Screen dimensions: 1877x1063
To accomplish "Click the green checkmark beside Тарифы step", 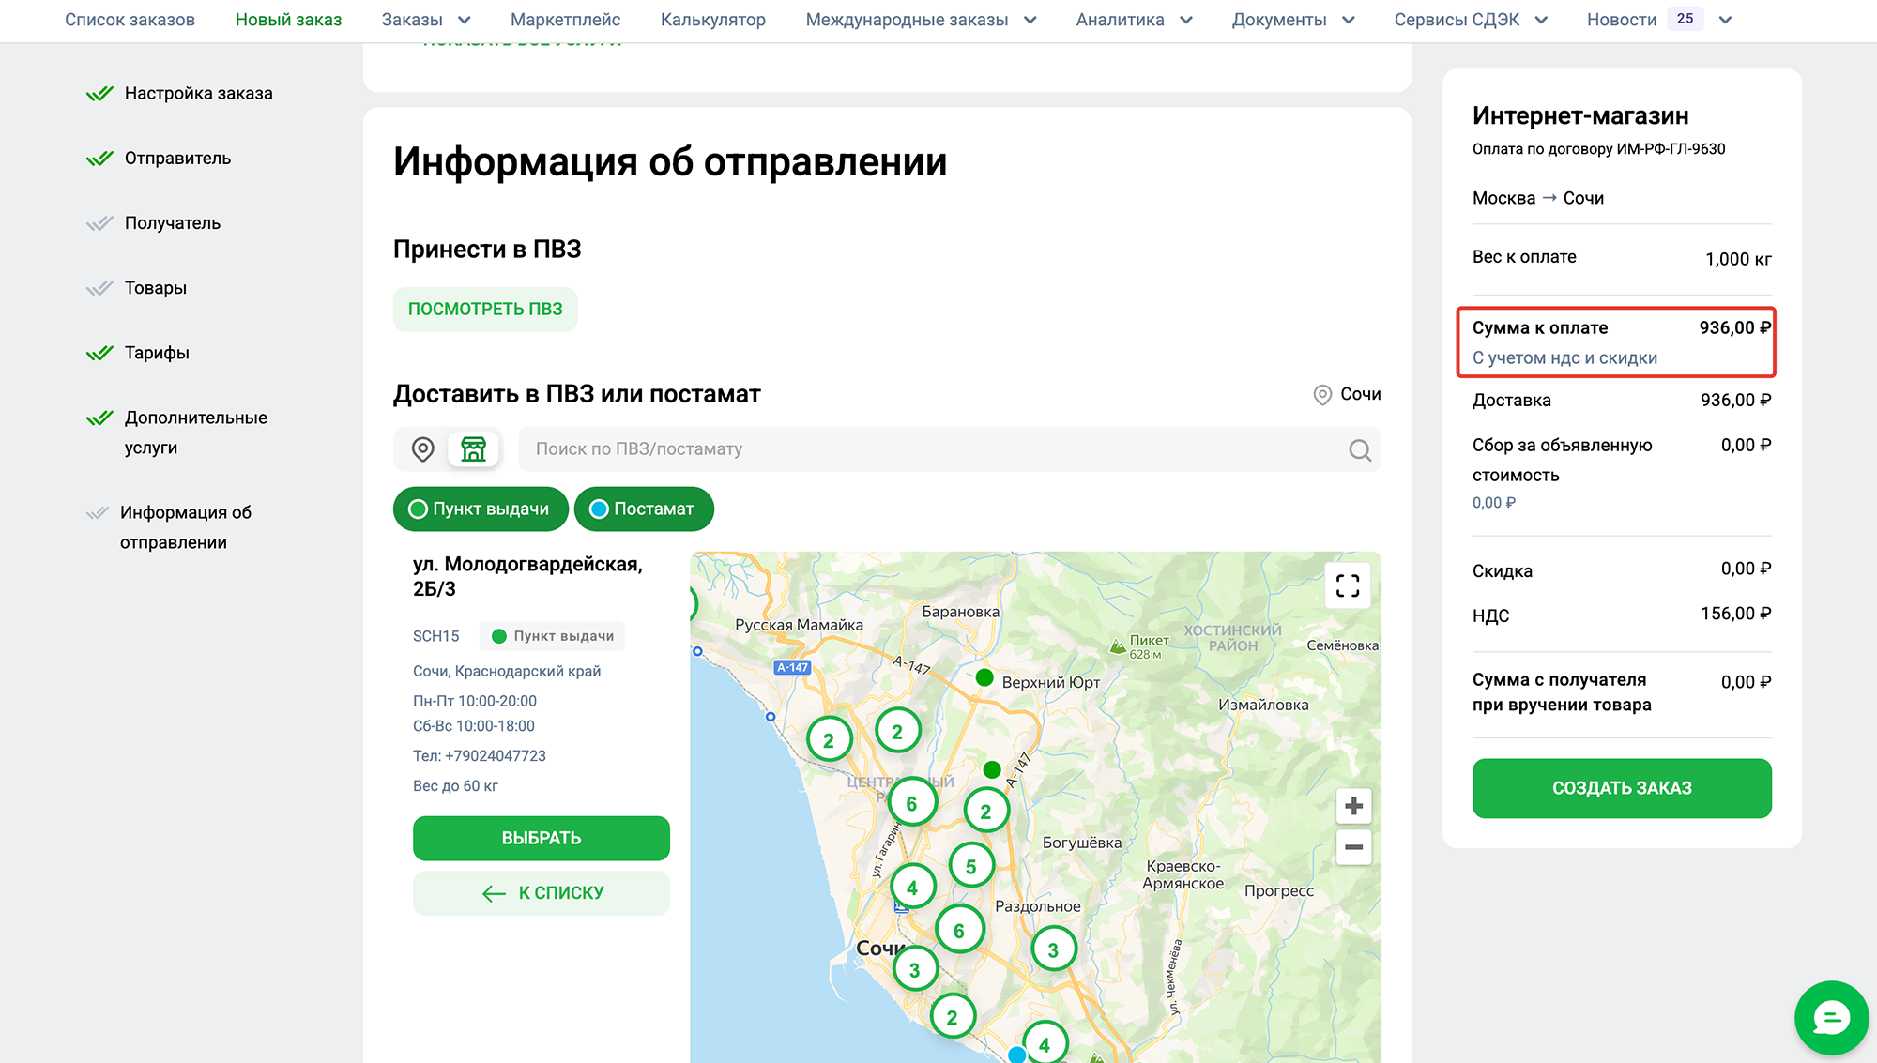I will click(x=99, y=352).
